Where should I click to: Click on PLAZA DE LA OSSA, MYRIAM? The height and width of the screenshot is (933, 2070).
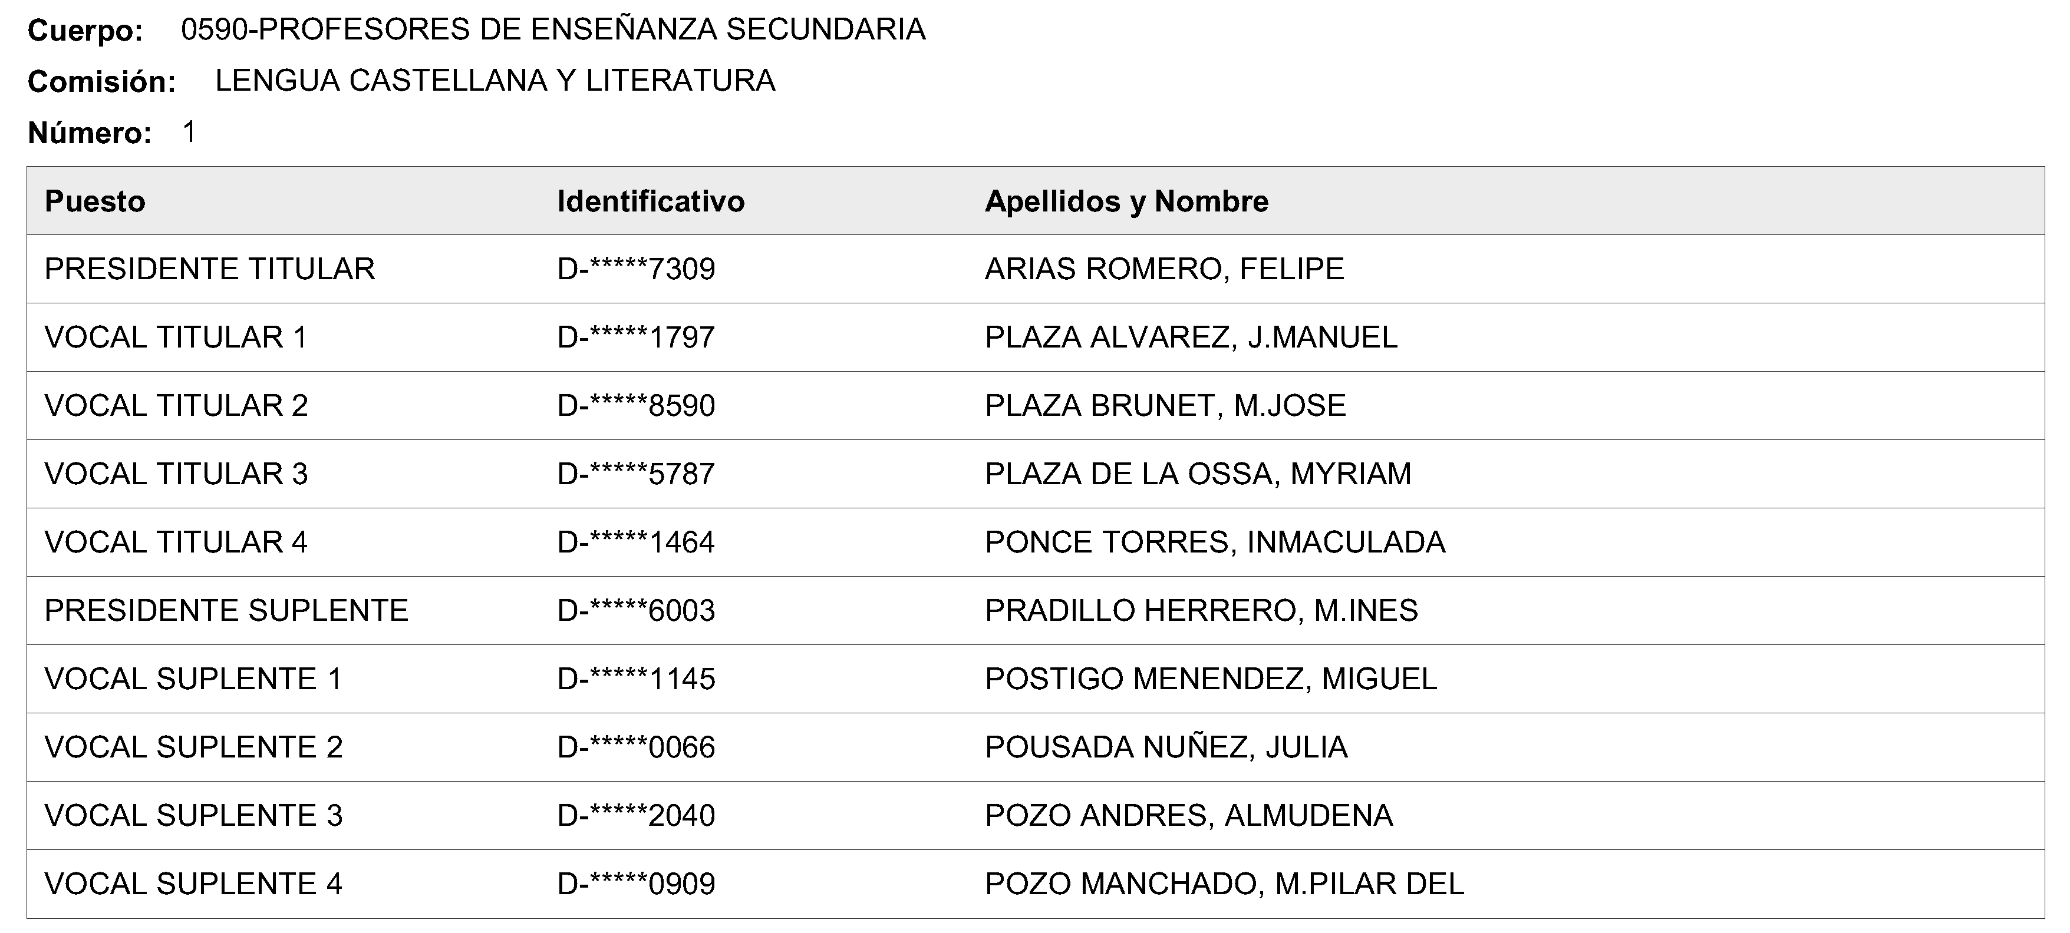click(1198, 474)
